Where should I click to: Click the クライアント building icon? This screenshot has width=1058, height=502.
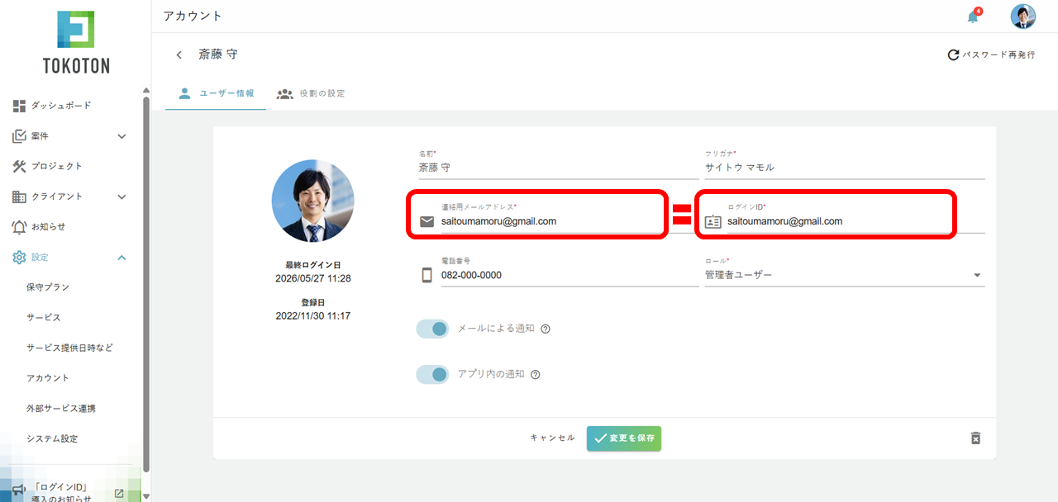(20, 197)
